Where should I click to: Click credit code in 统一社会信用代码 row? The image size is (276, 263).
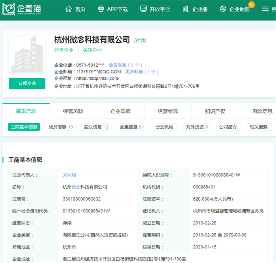(86, 211)
